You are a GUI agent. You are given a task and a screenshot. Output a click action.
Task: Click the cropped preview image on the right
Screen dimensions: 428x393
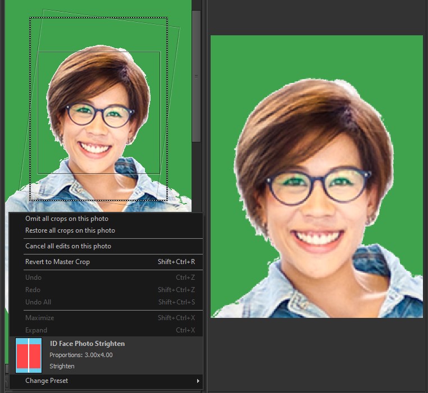point(316,176)
